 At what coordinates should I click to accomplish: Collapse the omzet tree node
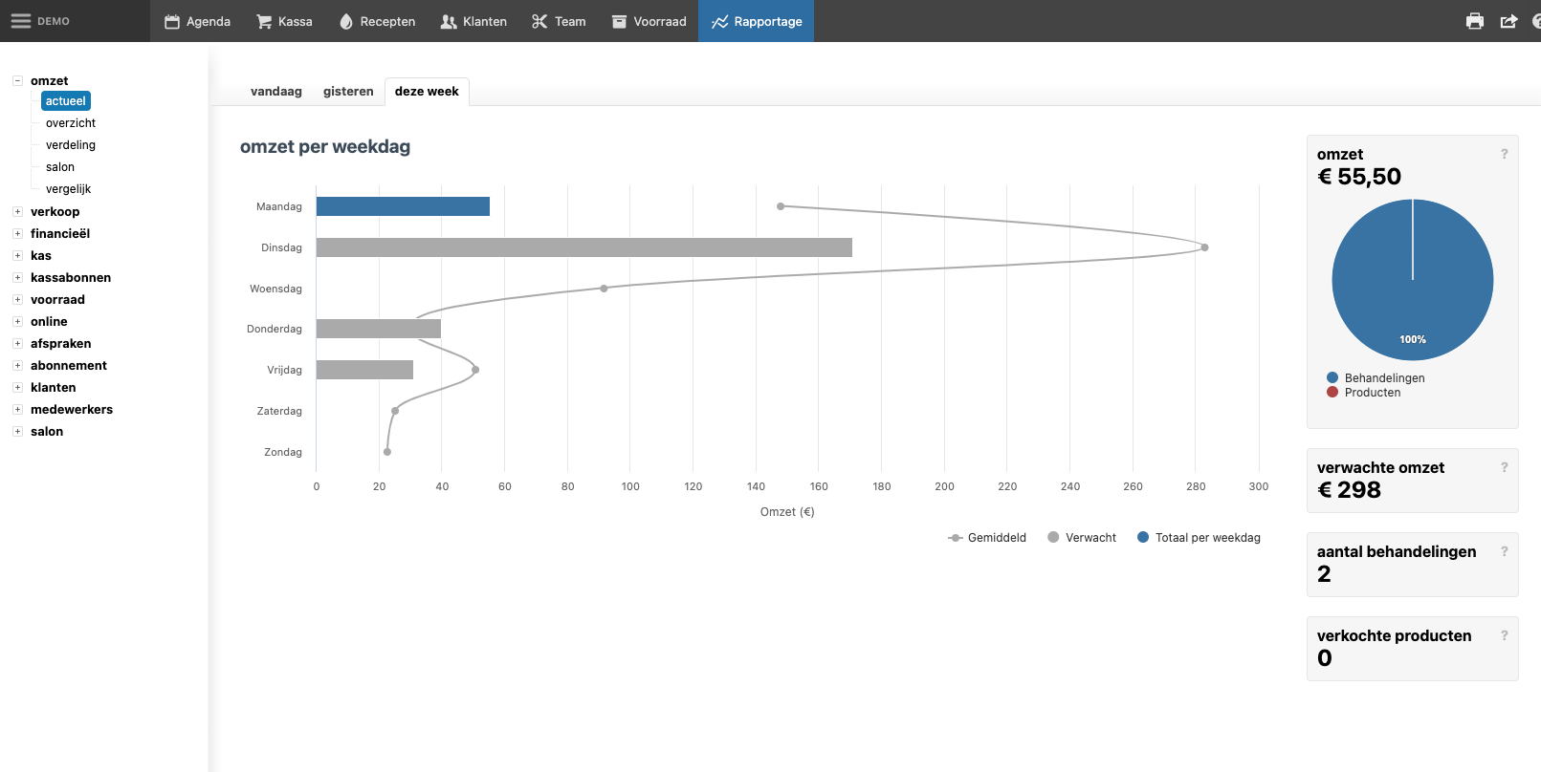[17, 81]
